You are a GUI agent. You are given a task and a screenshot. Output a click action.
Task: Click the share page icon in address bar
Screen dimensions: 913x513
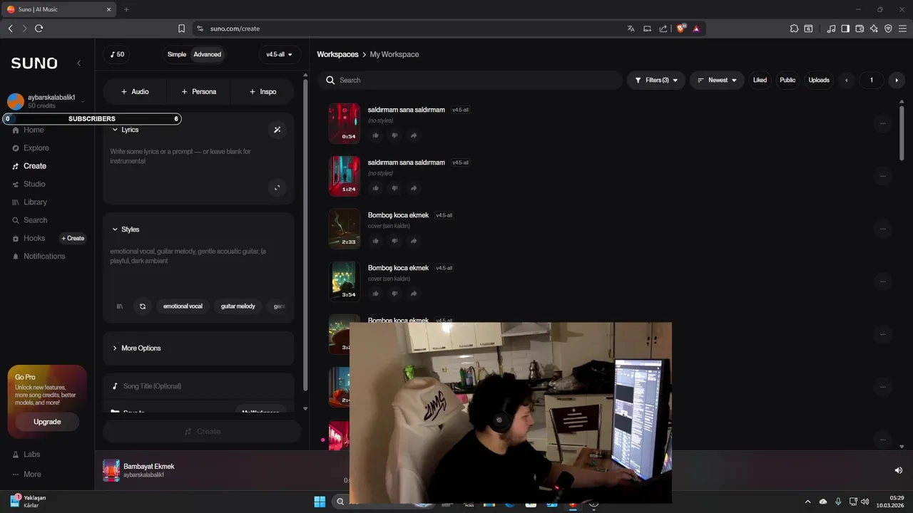(663, 28)
